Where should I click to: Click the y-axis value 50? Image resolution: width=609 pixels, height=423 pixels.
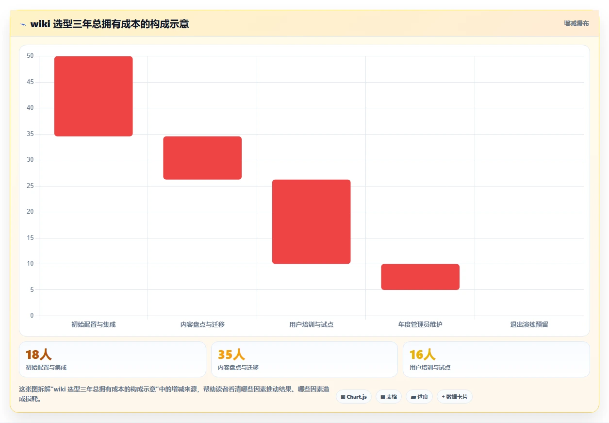30,56
